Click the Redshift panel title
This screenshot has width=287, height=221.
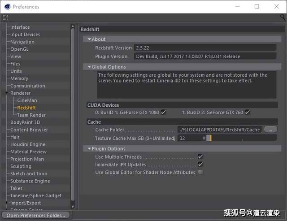tap(90, 29)
